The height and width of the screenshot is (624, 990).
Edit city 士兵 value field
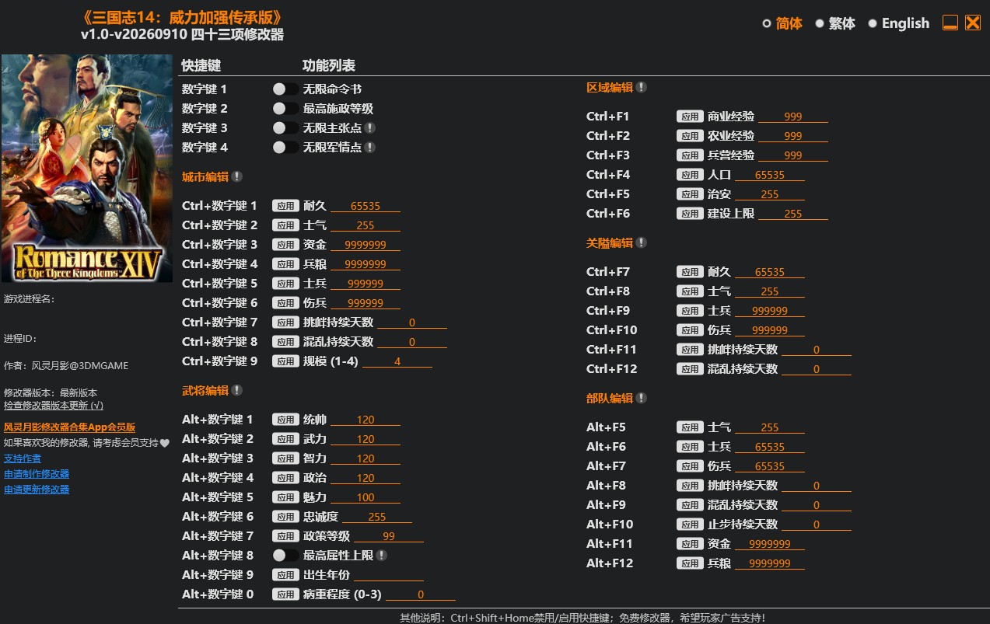click(366, 284)
